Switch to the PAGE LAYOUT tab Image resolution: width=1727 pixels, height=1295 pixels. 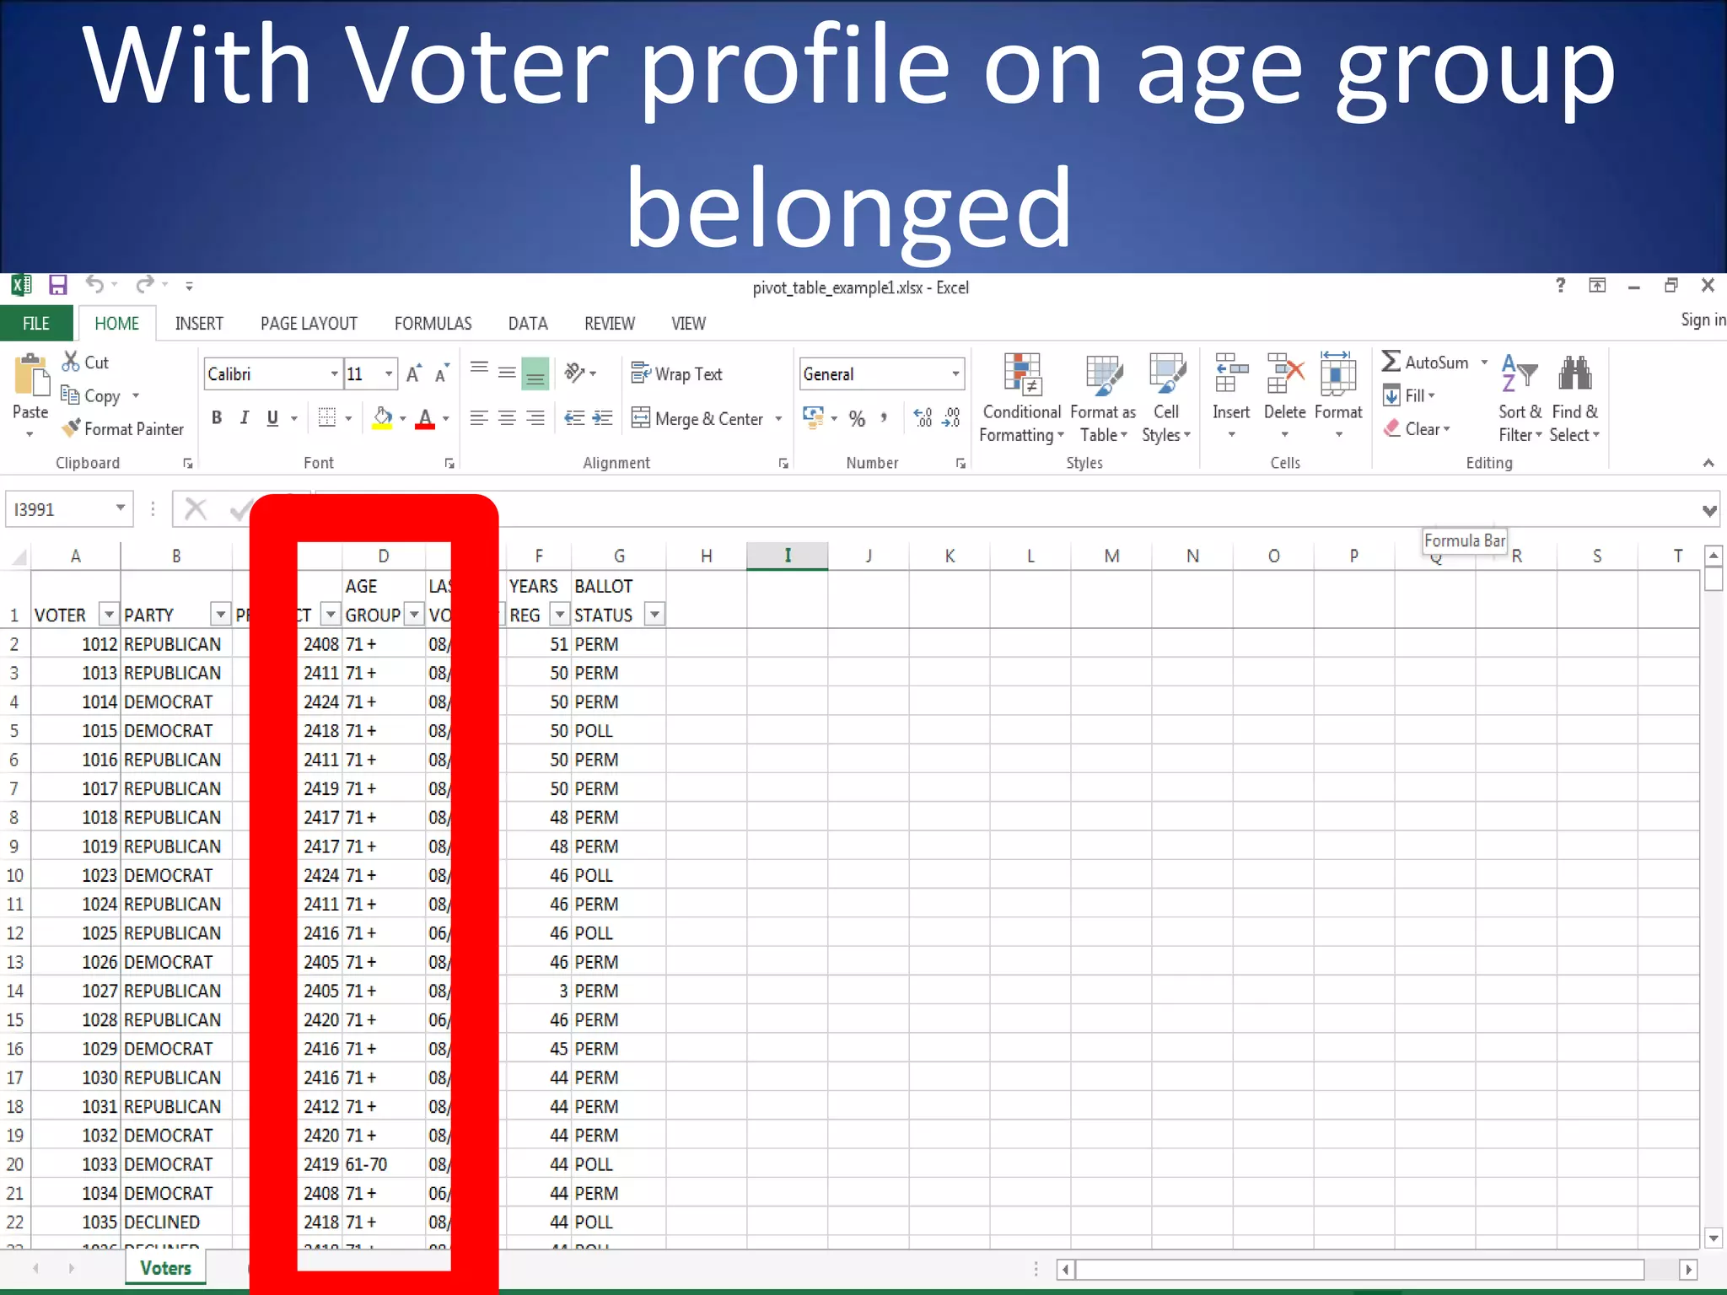[309, 324]
